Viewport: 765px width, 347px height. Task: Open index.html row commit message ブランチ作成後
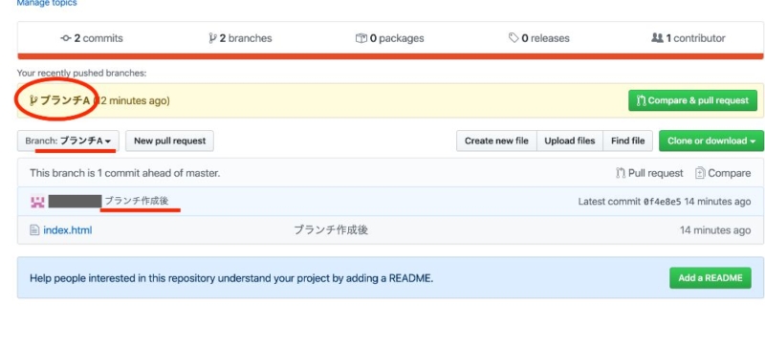(x=331, y=229)
